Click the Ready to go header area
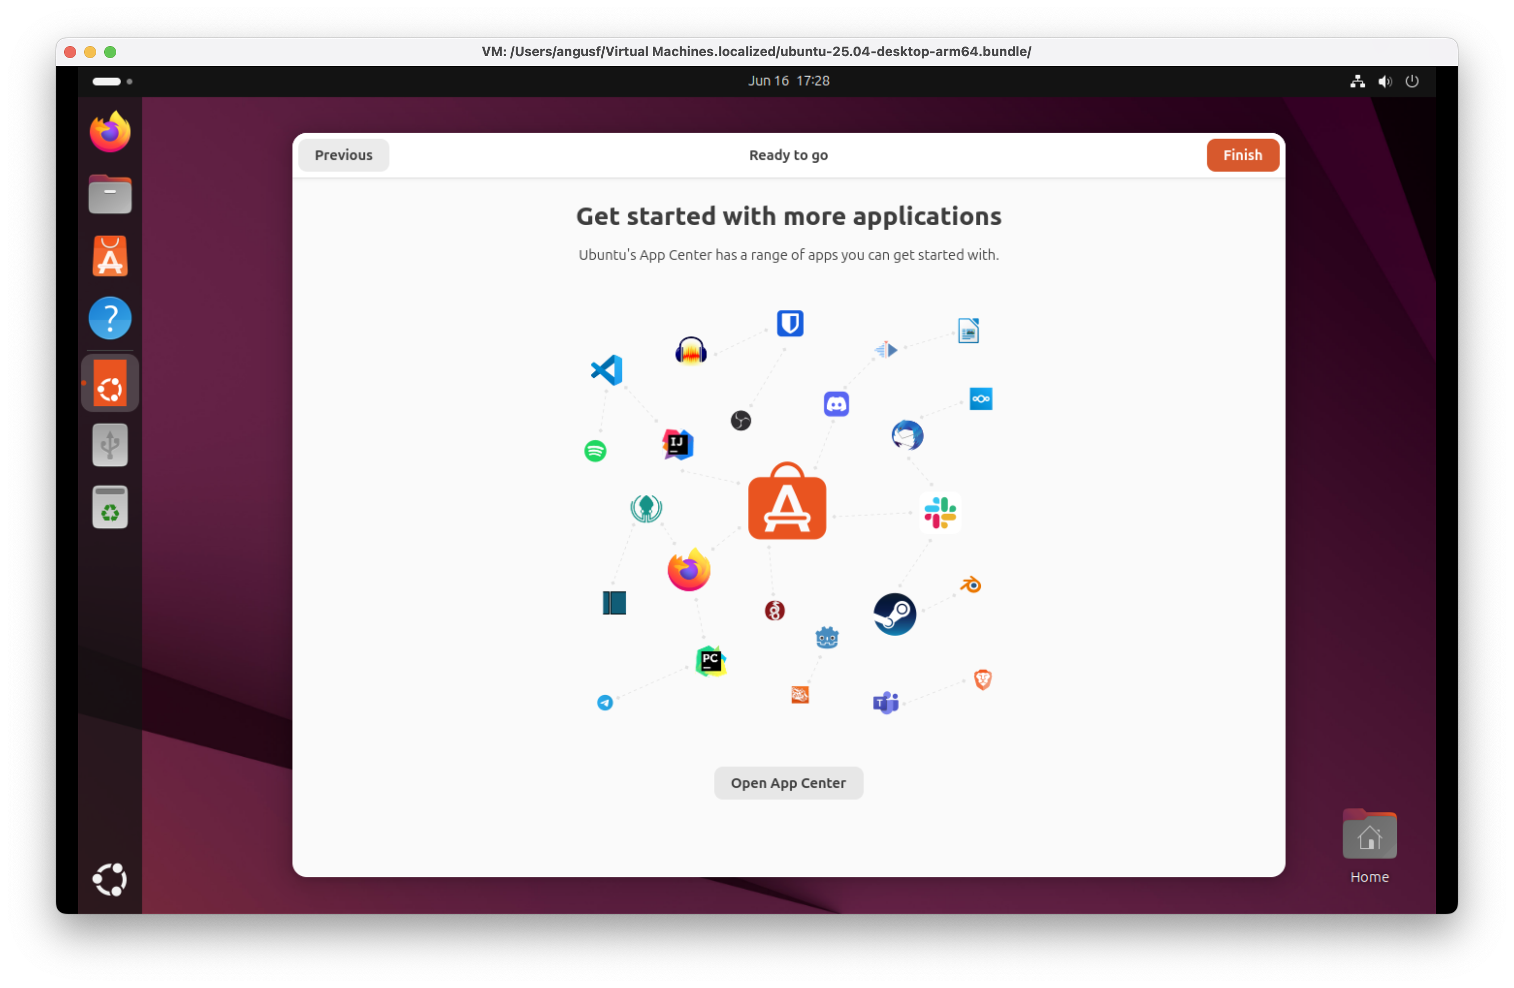Screen dimensions: 1514x988 tap(788, 155)
